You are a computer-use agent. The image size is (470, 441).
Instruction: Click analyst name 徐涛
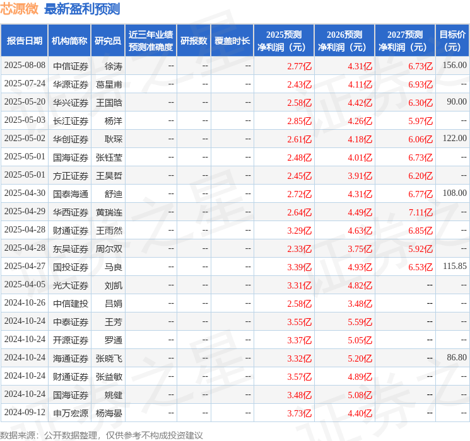point(114,66)
